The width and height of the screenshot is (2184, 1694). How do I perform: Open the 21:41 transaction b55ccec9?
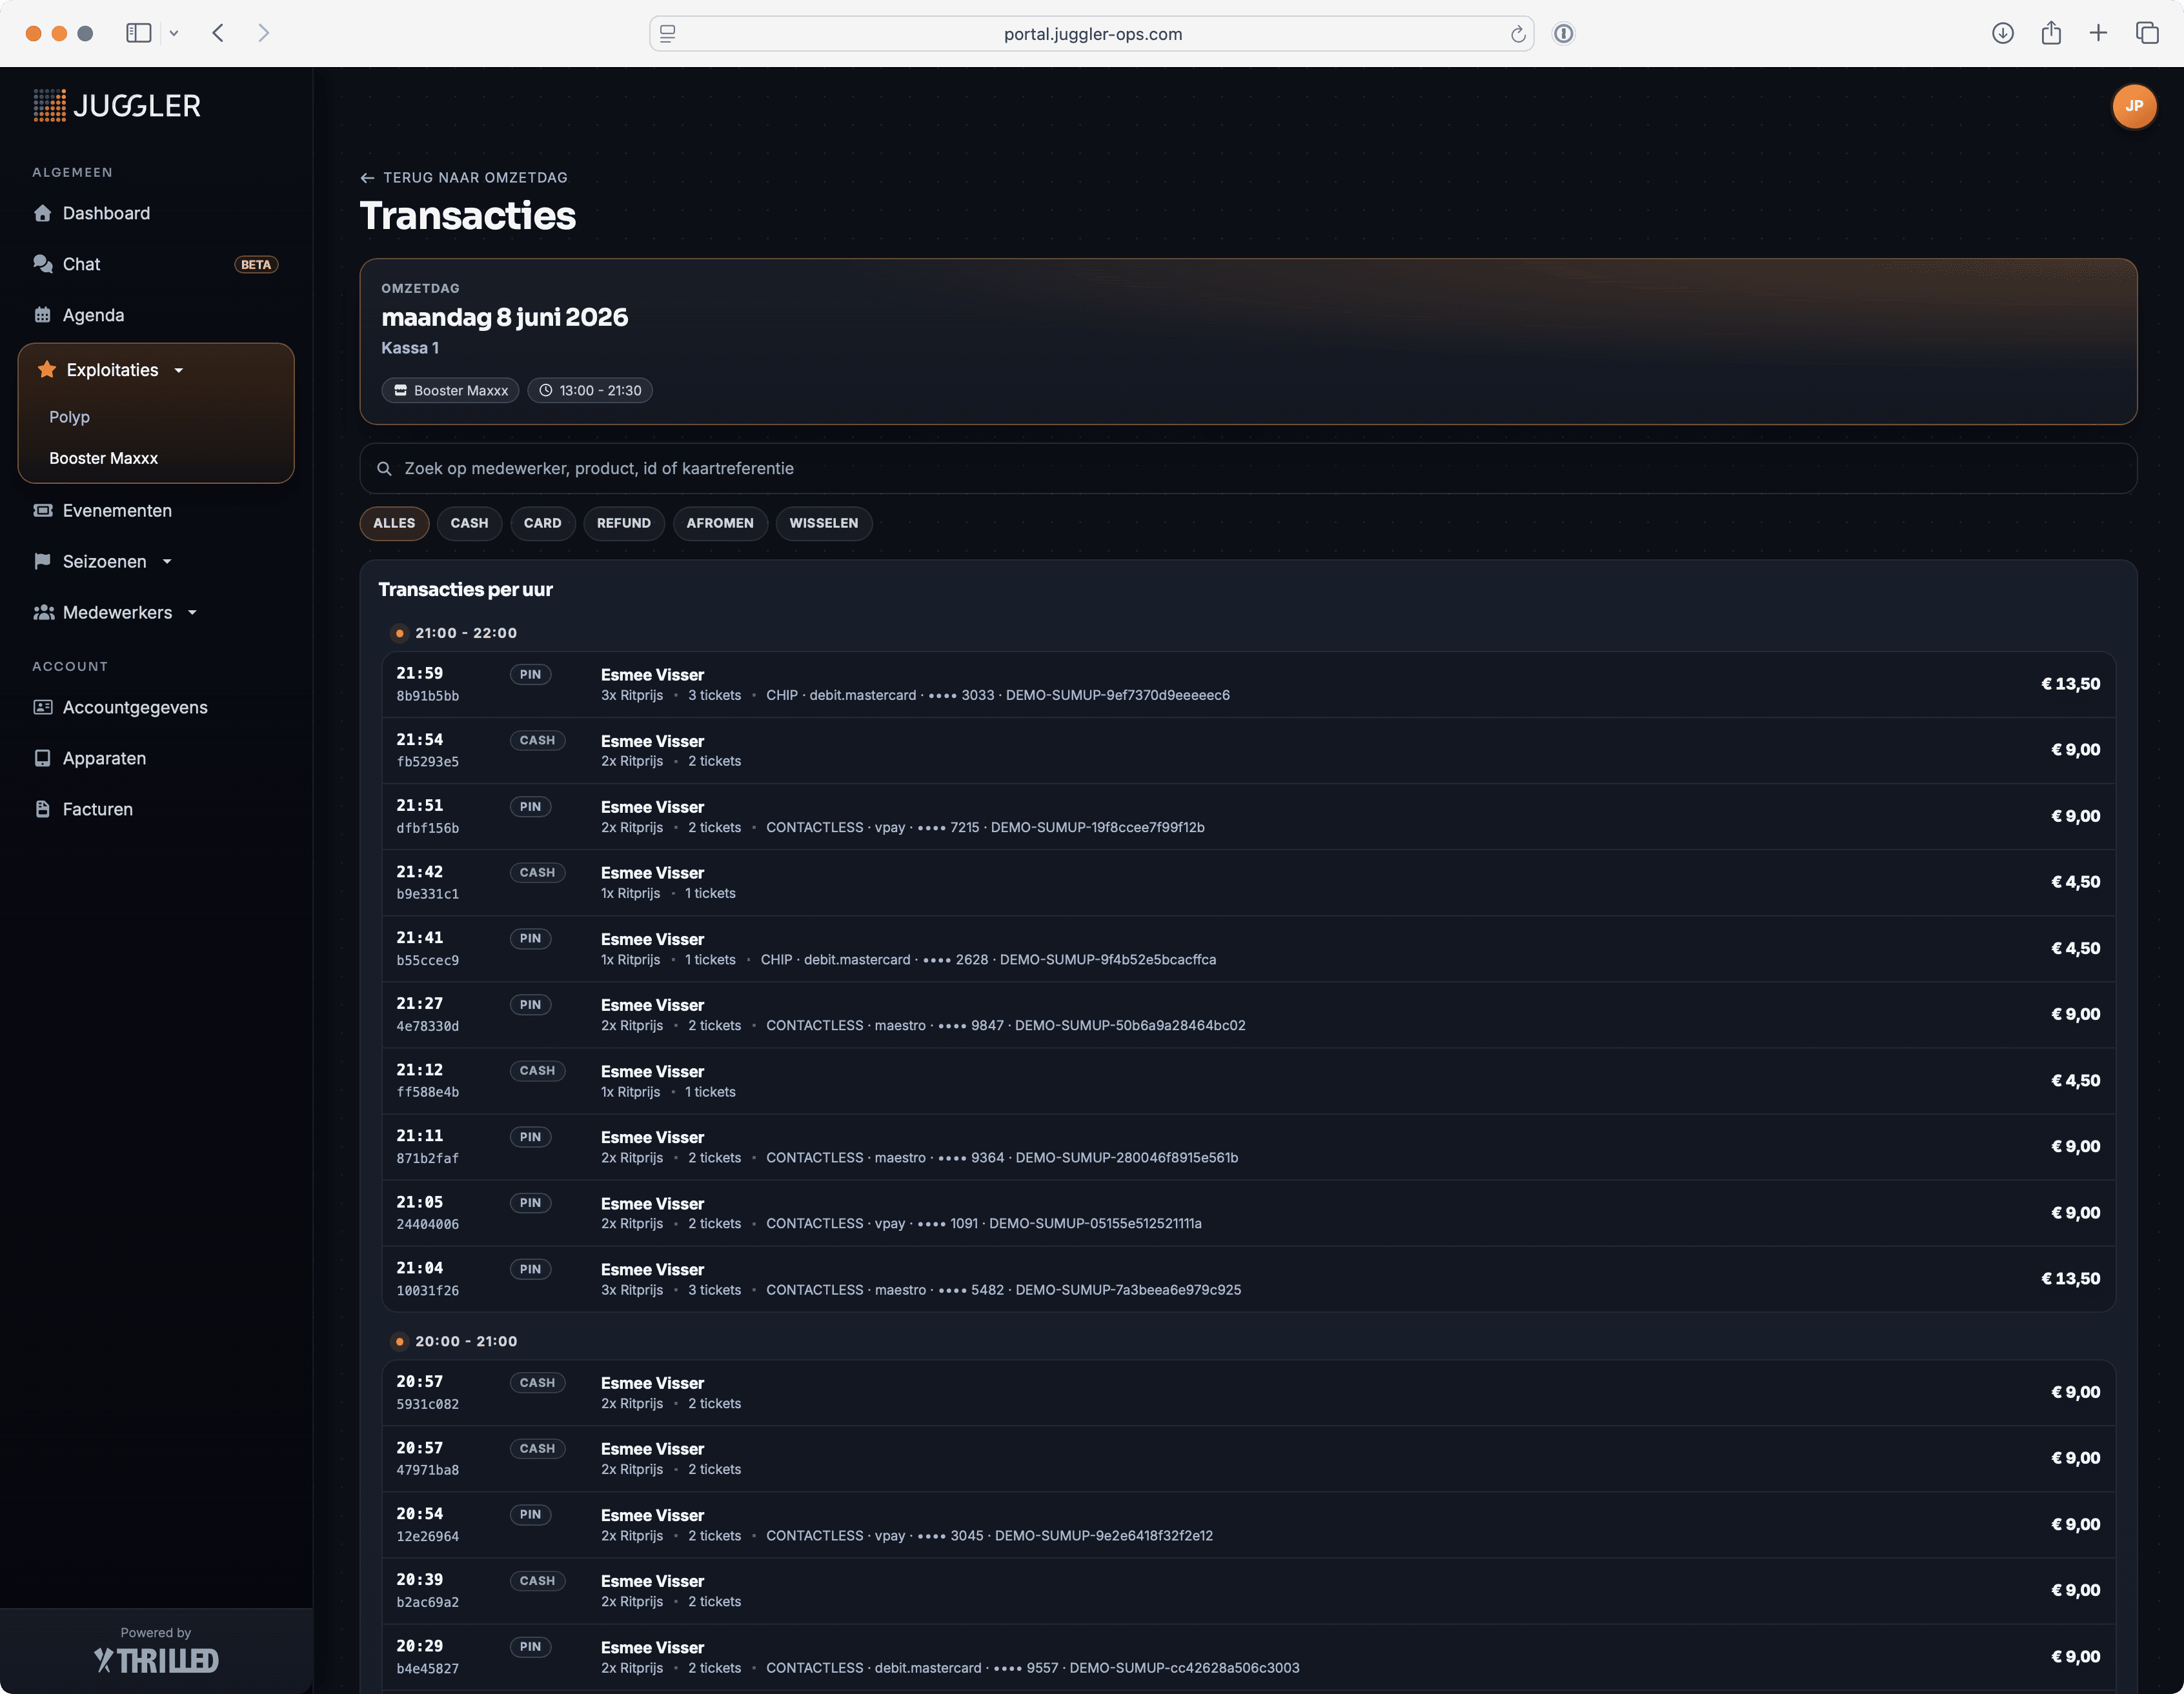pos(1248,948)
